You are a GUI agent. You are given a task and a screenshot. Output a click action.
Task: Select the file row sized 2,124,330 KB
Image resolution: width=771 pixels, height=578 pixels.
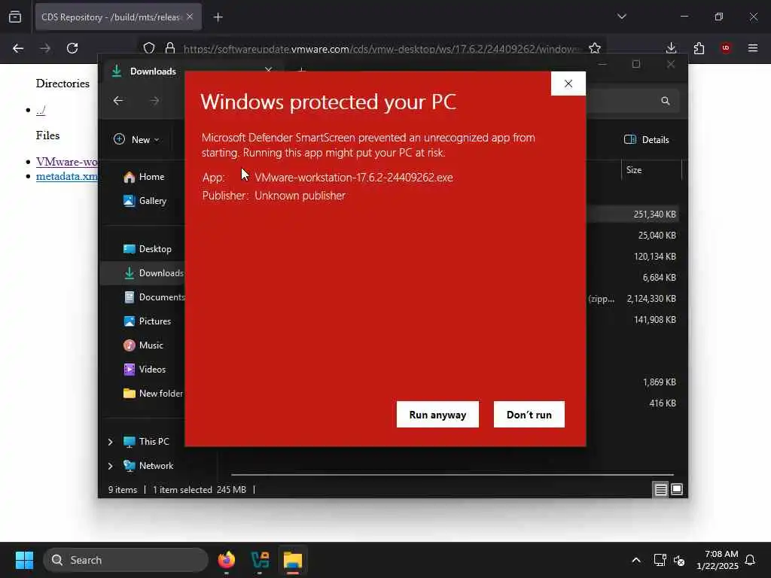633,299
